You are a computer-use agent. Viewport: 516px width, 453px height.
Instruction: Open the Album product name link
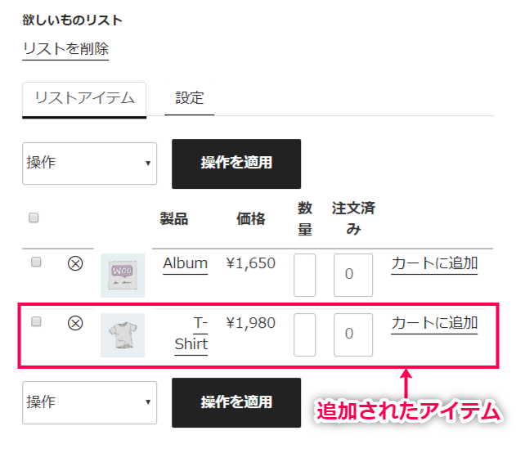point(186,263)
